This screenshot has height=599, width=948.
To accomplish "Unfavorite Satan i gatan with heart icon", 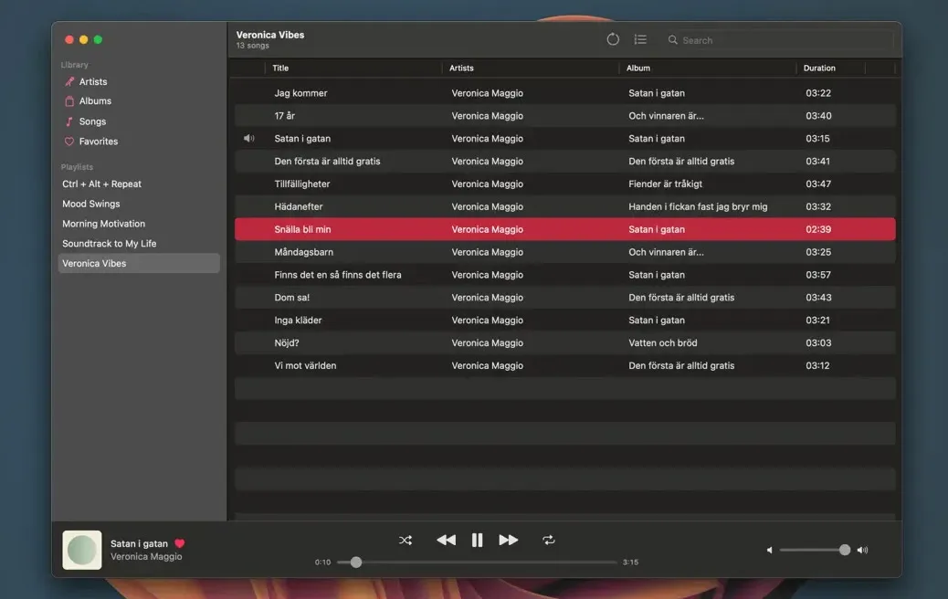I will (x=180, y=543).
